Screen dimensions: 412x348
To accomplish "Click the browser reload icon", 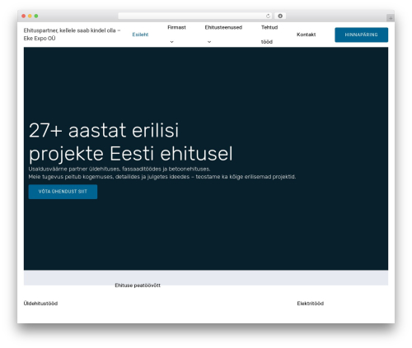I will [268, 16].
